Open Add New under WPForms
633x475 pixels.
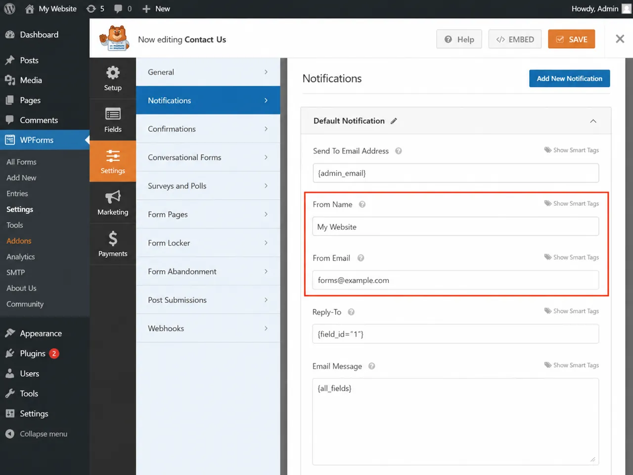pyautogui.click(x=21, y=178)
